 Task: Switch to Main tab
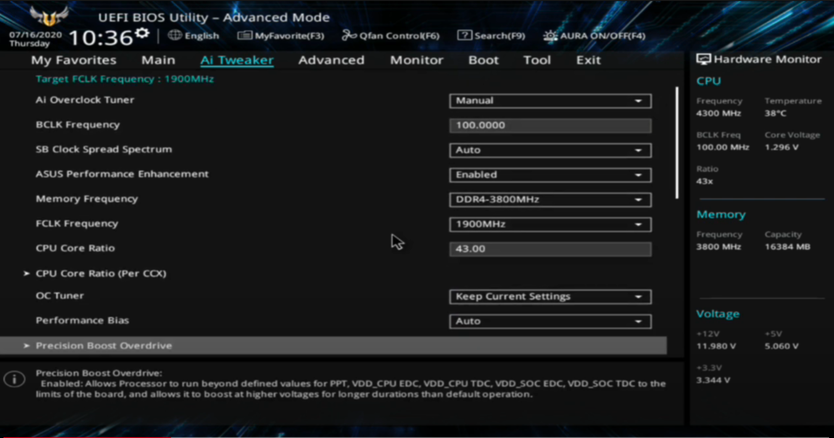pyautogui.click(x=158, y=60)
